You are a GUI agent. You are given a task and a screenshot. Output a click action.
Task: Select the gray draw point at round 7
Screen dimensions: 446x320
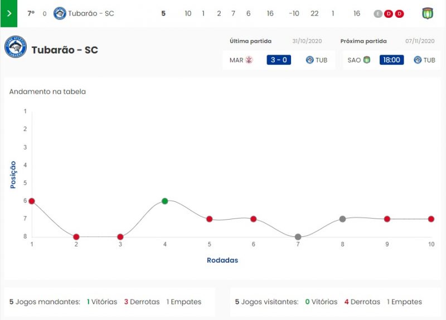pyautogui.click(x=298, y=237)
